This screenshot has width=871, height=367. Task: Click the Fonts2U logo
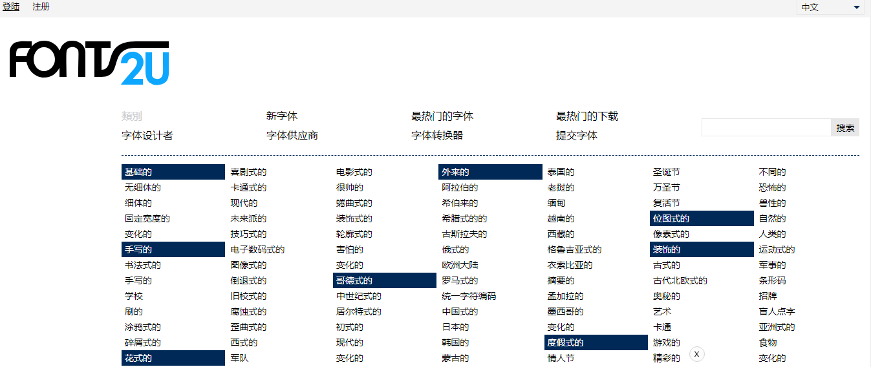point(89,63)
